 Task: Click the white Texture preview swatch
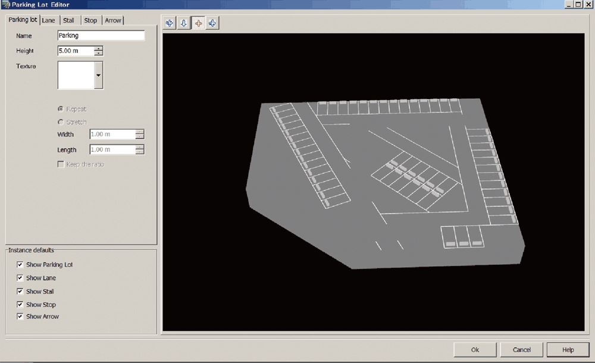[76, 75]
